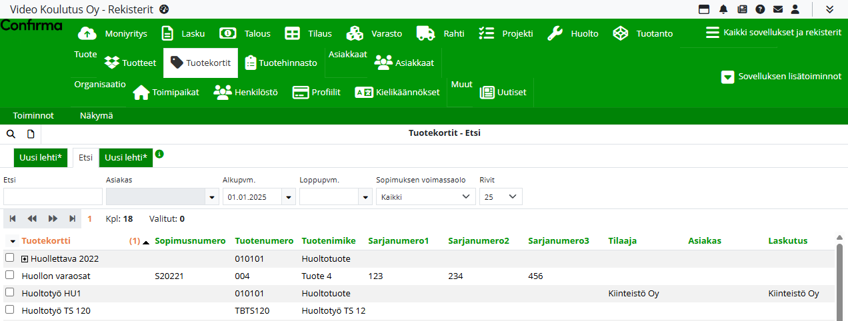Open the Toiminnot menu
This screenshot has width=848, height=321.
(33, 116)
